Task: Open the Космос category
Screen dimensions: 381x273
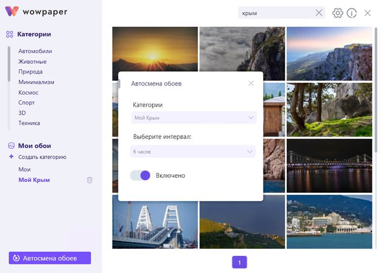Action: (28, 93)
